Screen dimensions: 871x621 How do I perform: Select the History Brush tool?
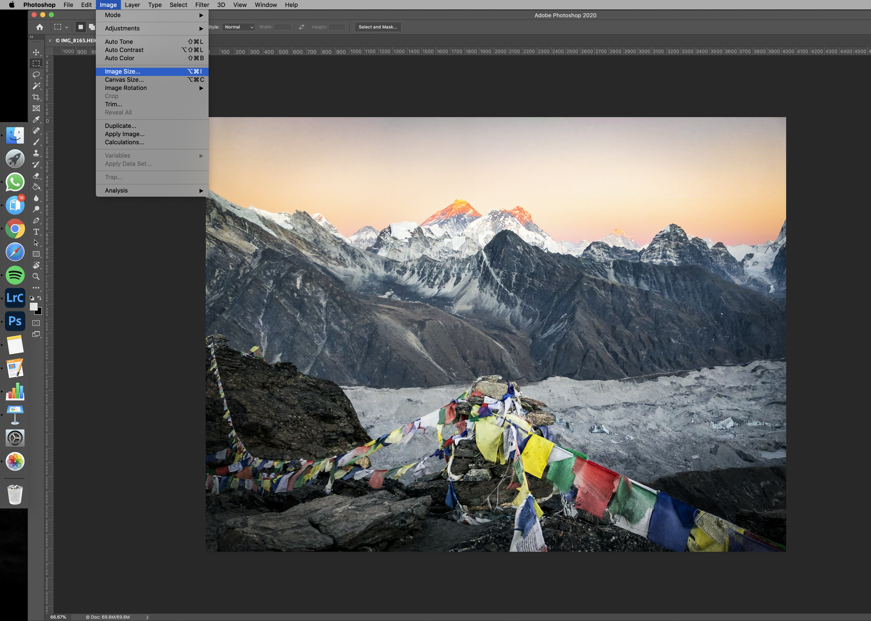coord(36,165)
